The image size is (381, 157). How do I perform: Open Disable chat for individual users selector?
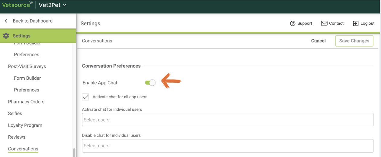point(227,146)
